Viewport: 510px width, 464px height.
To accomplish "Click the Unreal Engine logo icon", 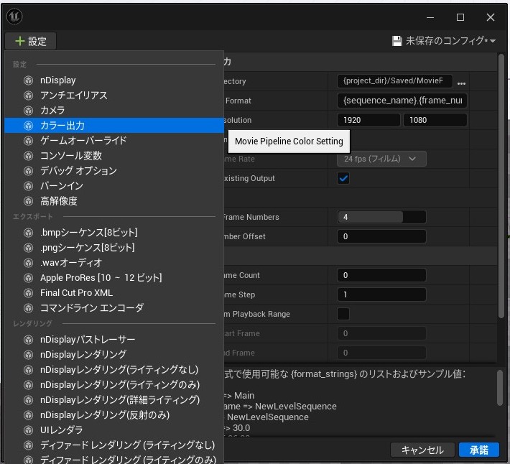I will pyautogui.click(x=14, y=17).
